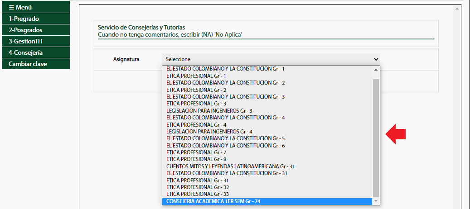The height and width of the screenshot is (209, 470).
Task: Collapse the Asignatura Seleccione dropdown
Action: [x=271, y=59]
